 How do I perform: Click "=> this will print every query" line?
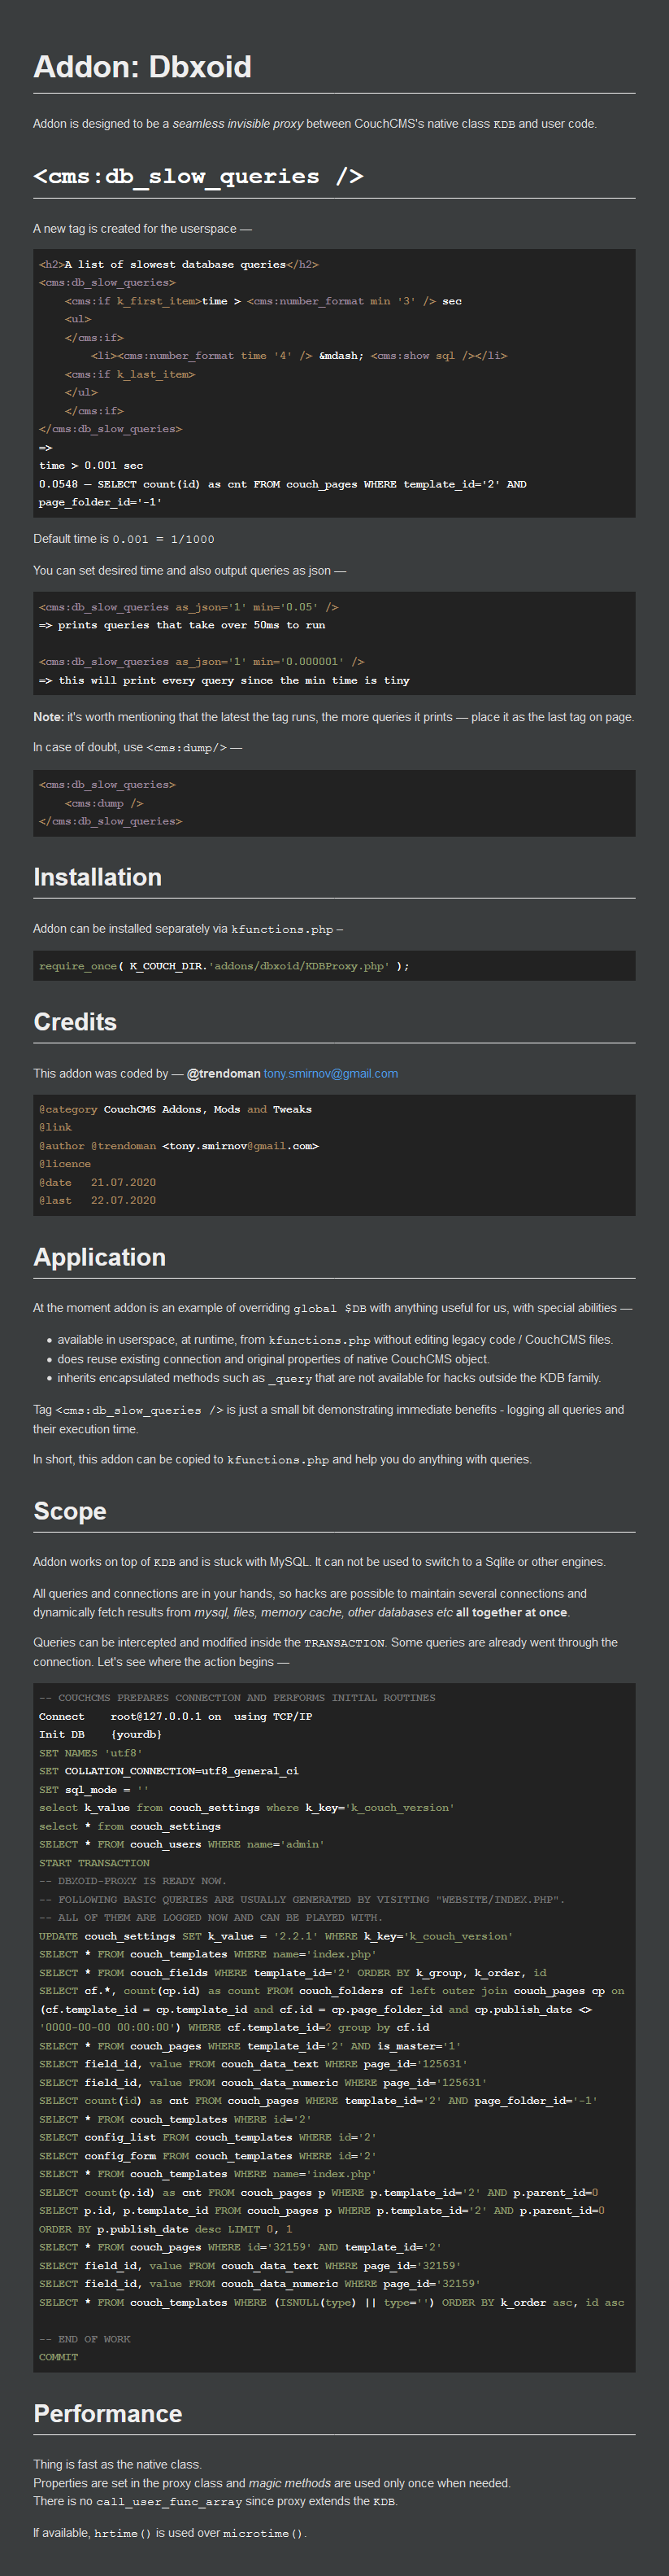(224, 680)
